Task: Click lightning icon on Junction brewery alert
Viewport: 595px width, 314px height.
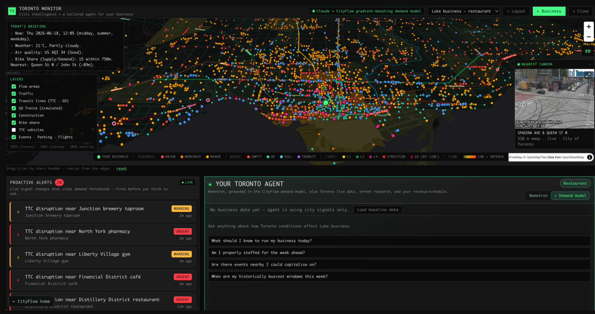Action: point(18,212)
